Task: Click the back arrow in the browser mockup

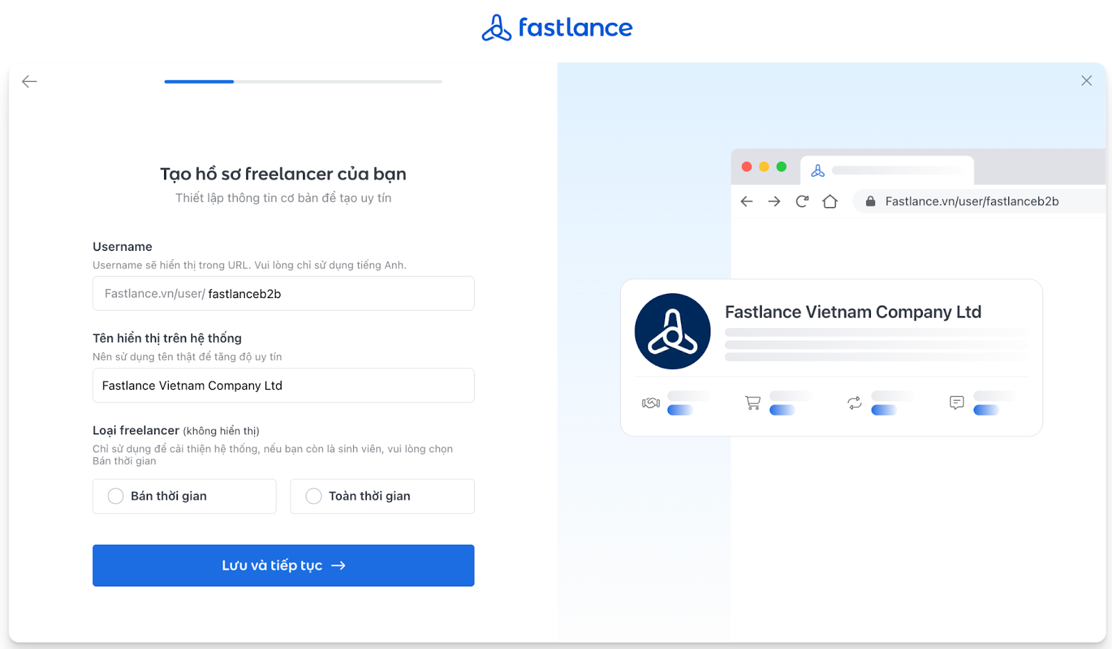Action: point(746,201)
